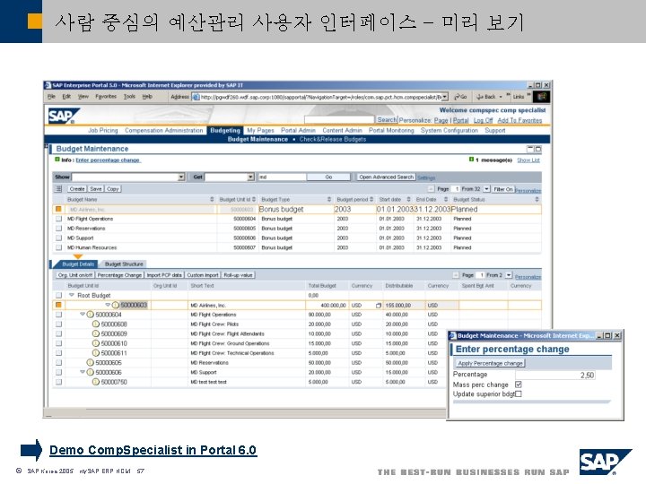Click the budget unit icon for 50000609

pos(96,333)
